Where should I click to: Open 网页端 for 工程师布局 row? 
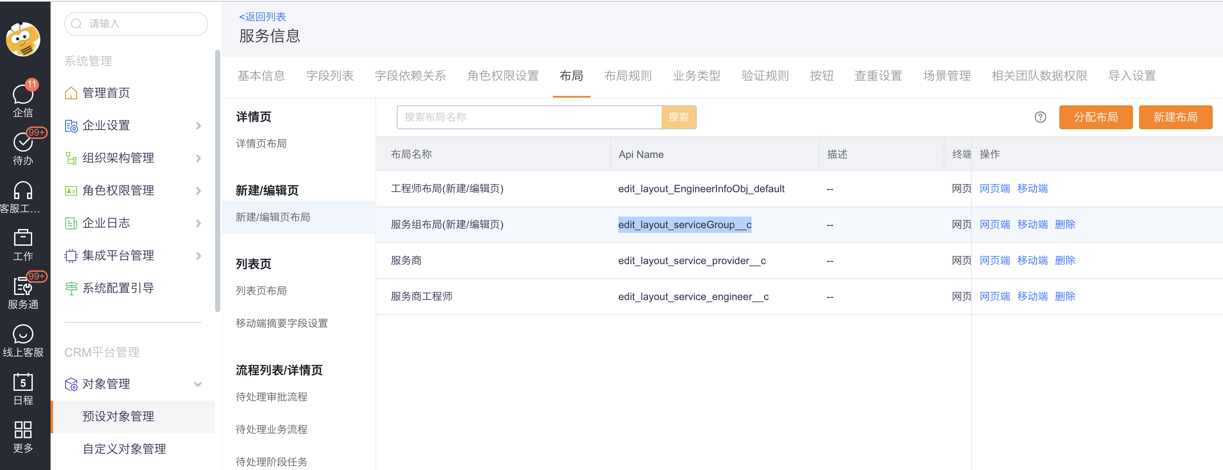click(995, 189)
